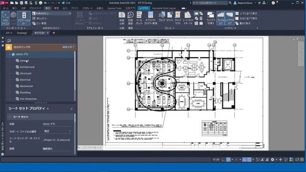Select the Electrical subset in sheet tree
This screenshot has height=172, width=306.
[25, 80]
